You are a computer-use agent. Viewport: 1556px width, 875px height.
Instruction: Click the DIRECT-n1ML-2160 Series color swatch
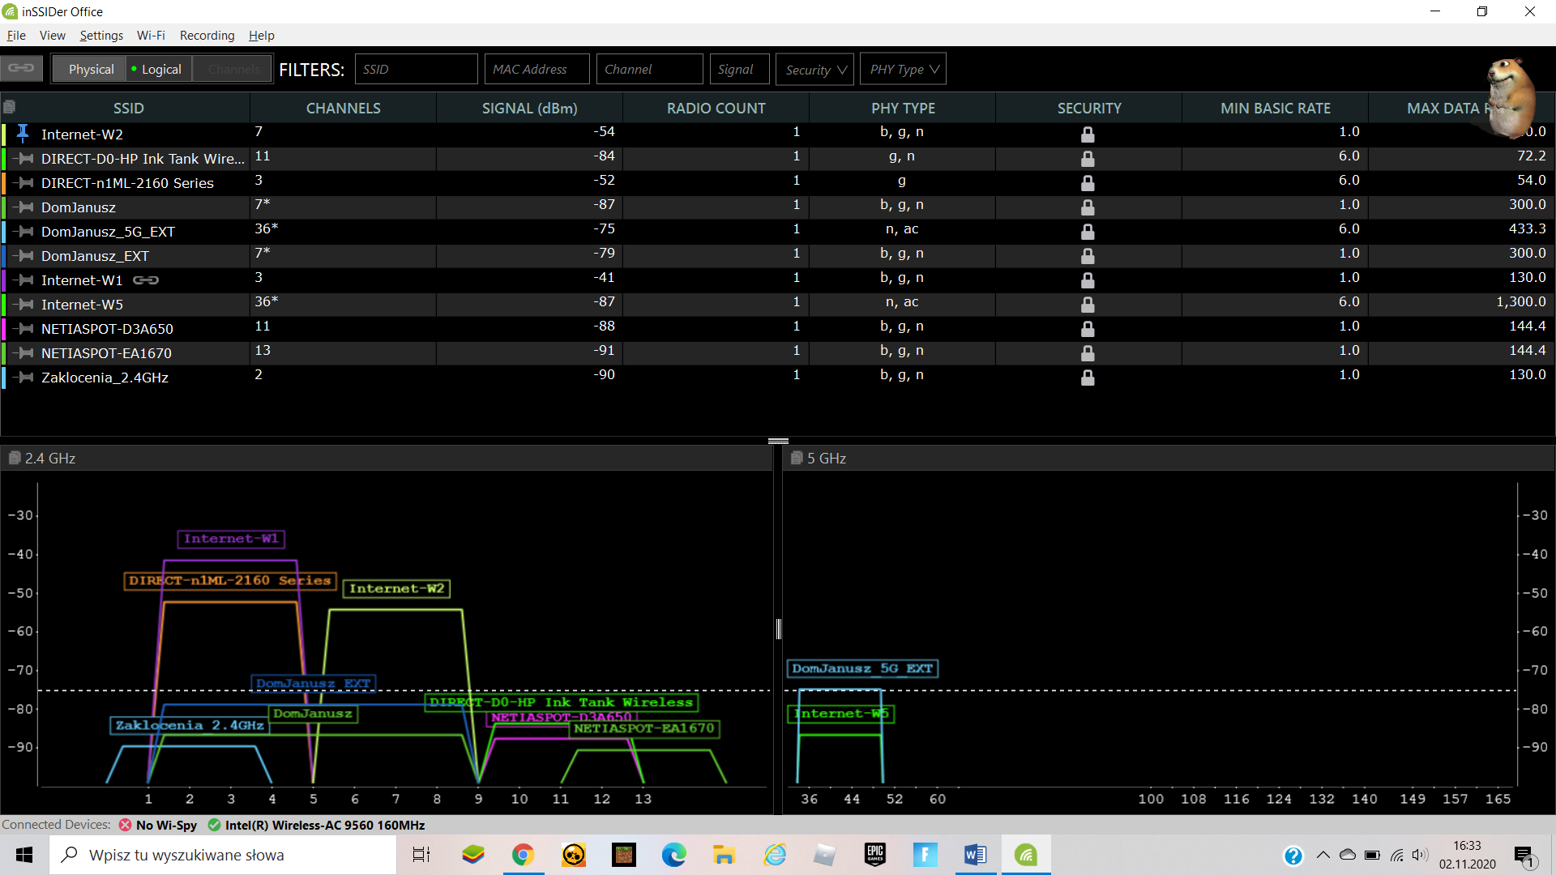click(4, 183)
